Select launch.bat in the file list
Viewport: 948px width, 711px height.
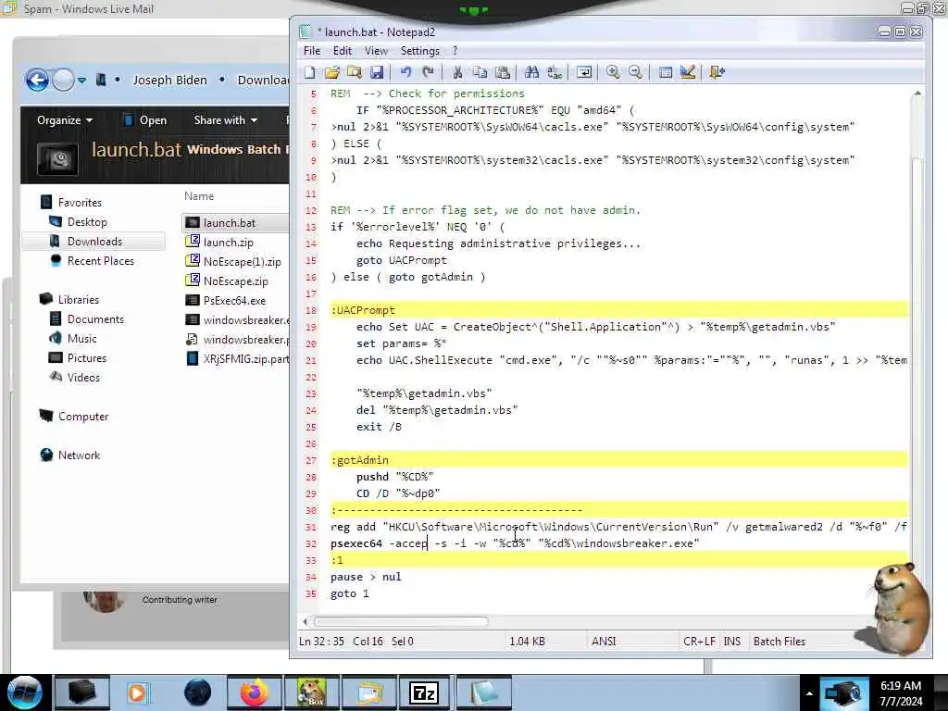coord(230,223)
